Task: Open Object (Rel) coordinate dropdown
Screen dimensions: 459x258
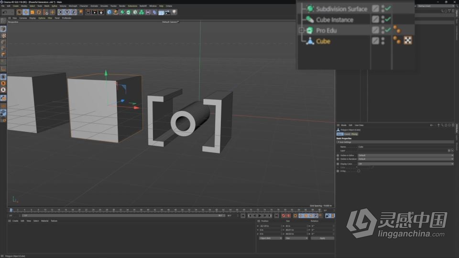Action: [271, 238]
